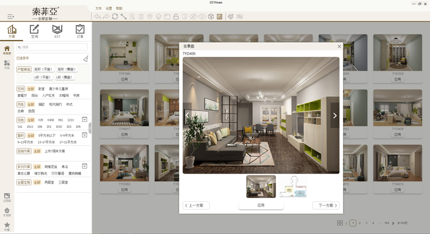
Task: Select L形(飘窗) room shape filter
Action: pos(64,77)
